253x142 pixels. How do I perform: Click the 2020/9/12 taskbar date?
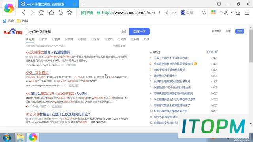click(242, 140)
